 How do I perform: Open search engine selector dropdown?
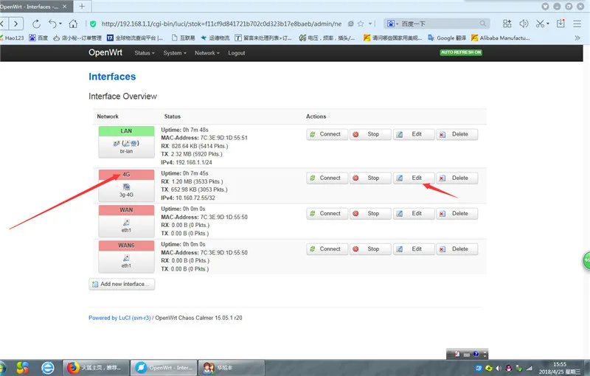coord(392,24)
